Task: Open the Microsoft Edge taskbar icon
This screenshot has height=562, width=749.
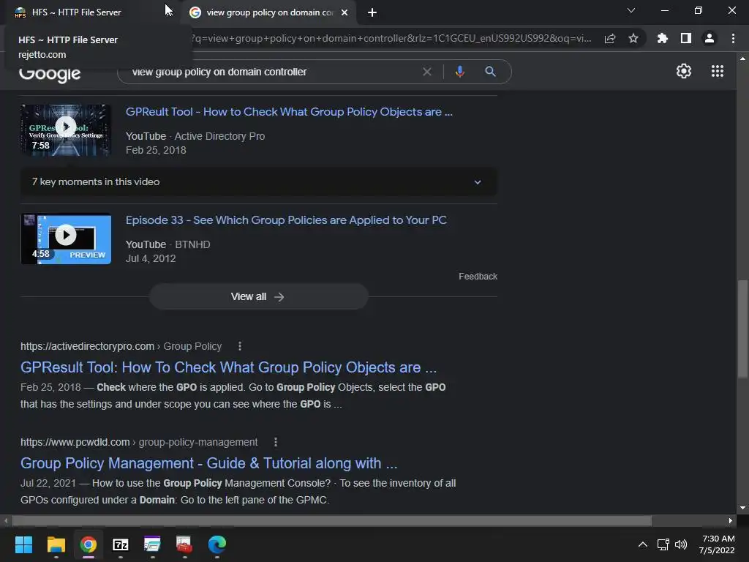Action: 217,544
